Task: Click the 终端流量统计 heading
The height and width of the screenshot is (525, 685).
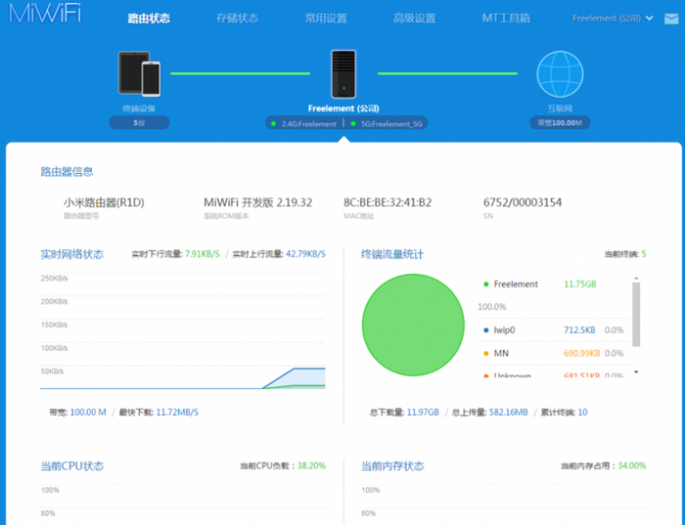Action: click(x=392, y=254)
